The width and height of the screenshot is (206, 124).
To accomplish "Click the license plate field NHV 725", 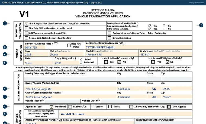I will coord(34,47).
